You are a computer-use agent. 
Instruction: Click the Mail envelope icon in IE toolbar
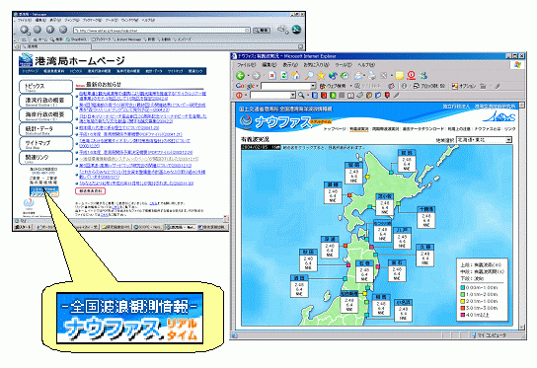click(x=358, y=76)
